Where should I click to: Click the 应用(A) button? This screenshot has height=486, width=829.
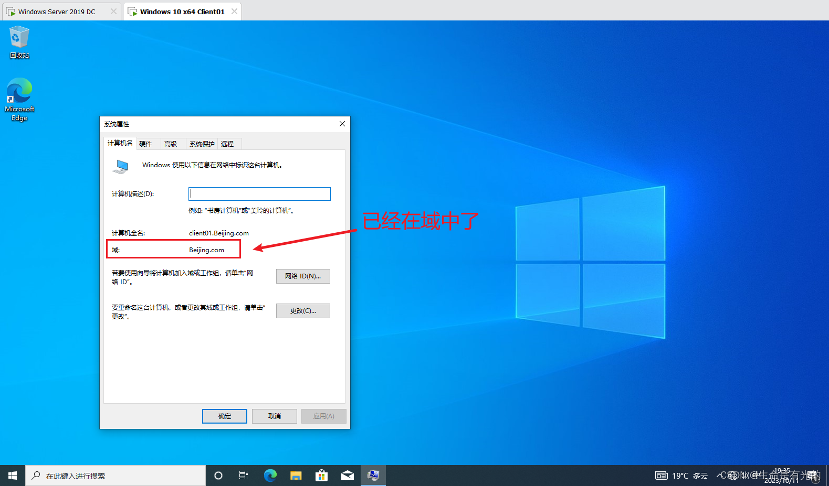tap(324, 416)
